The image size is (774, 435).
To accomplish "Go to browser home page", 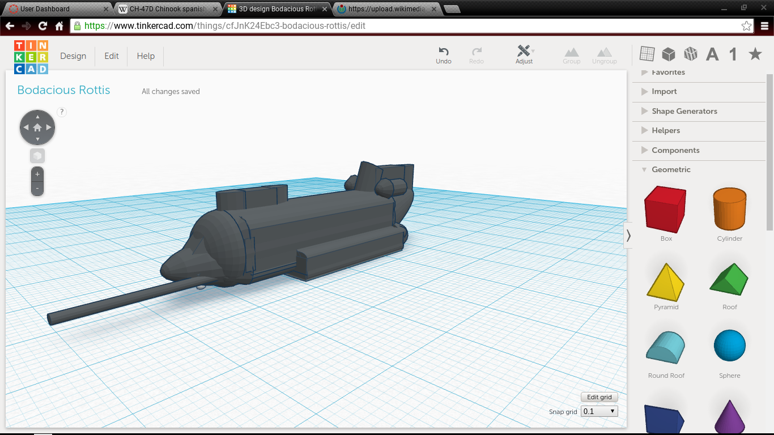I will [x=59, y=26].
